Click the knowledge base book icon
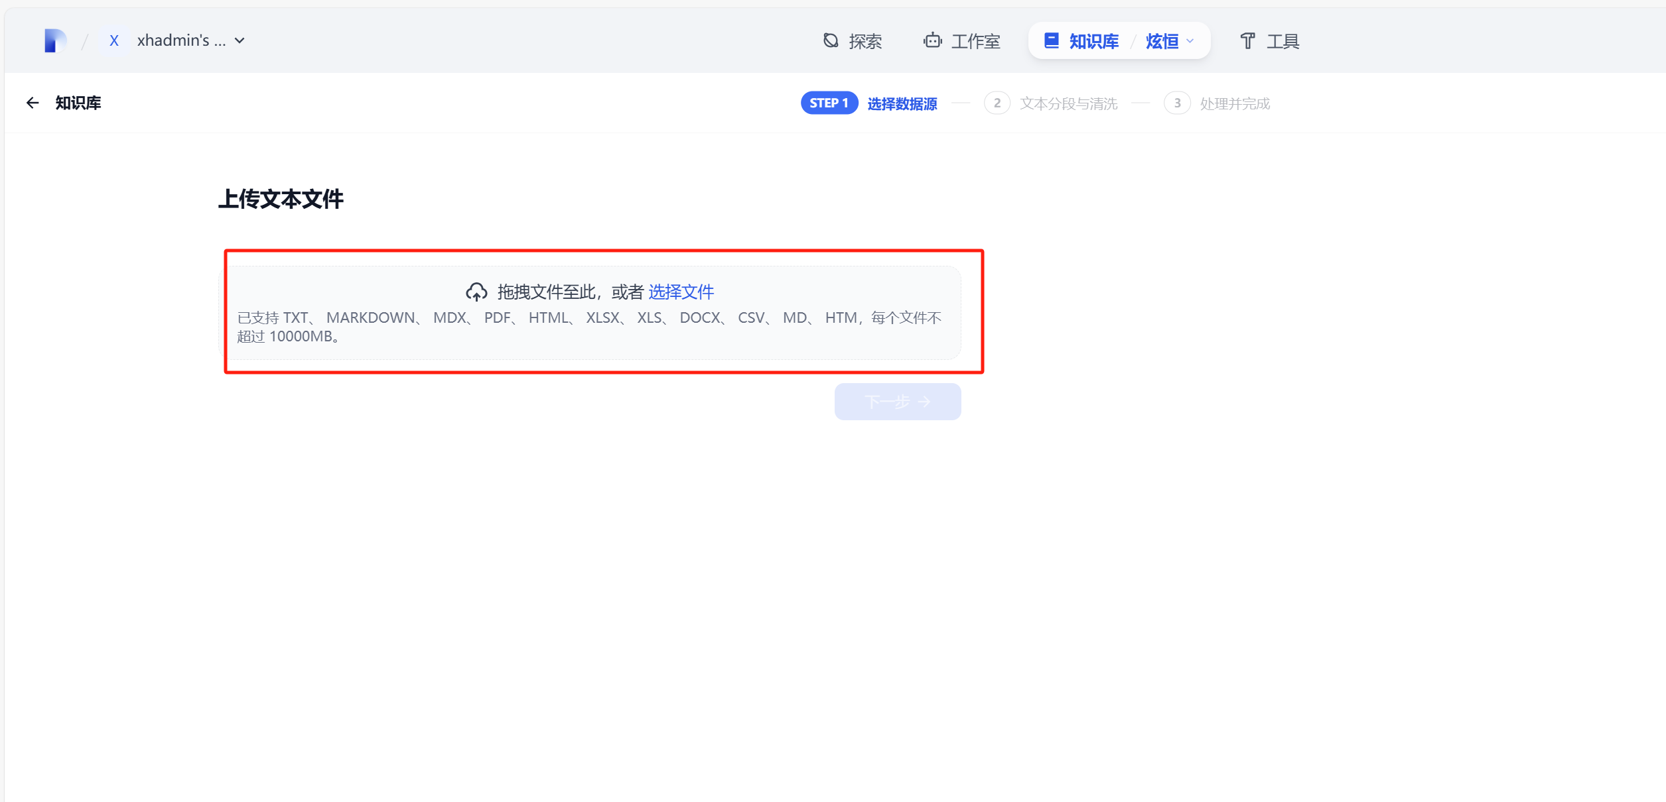This screenshot has width=1666, height=802. coord(1051,40)
